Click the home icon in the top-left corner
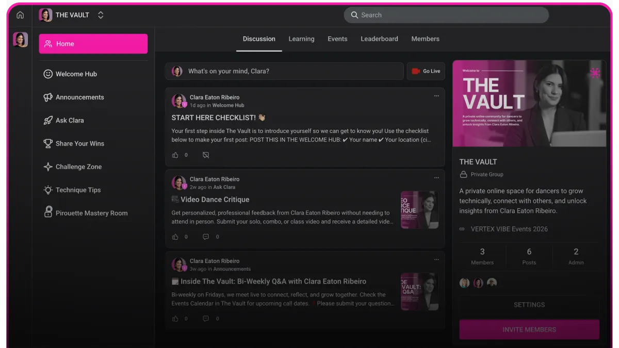 (20, 15)
